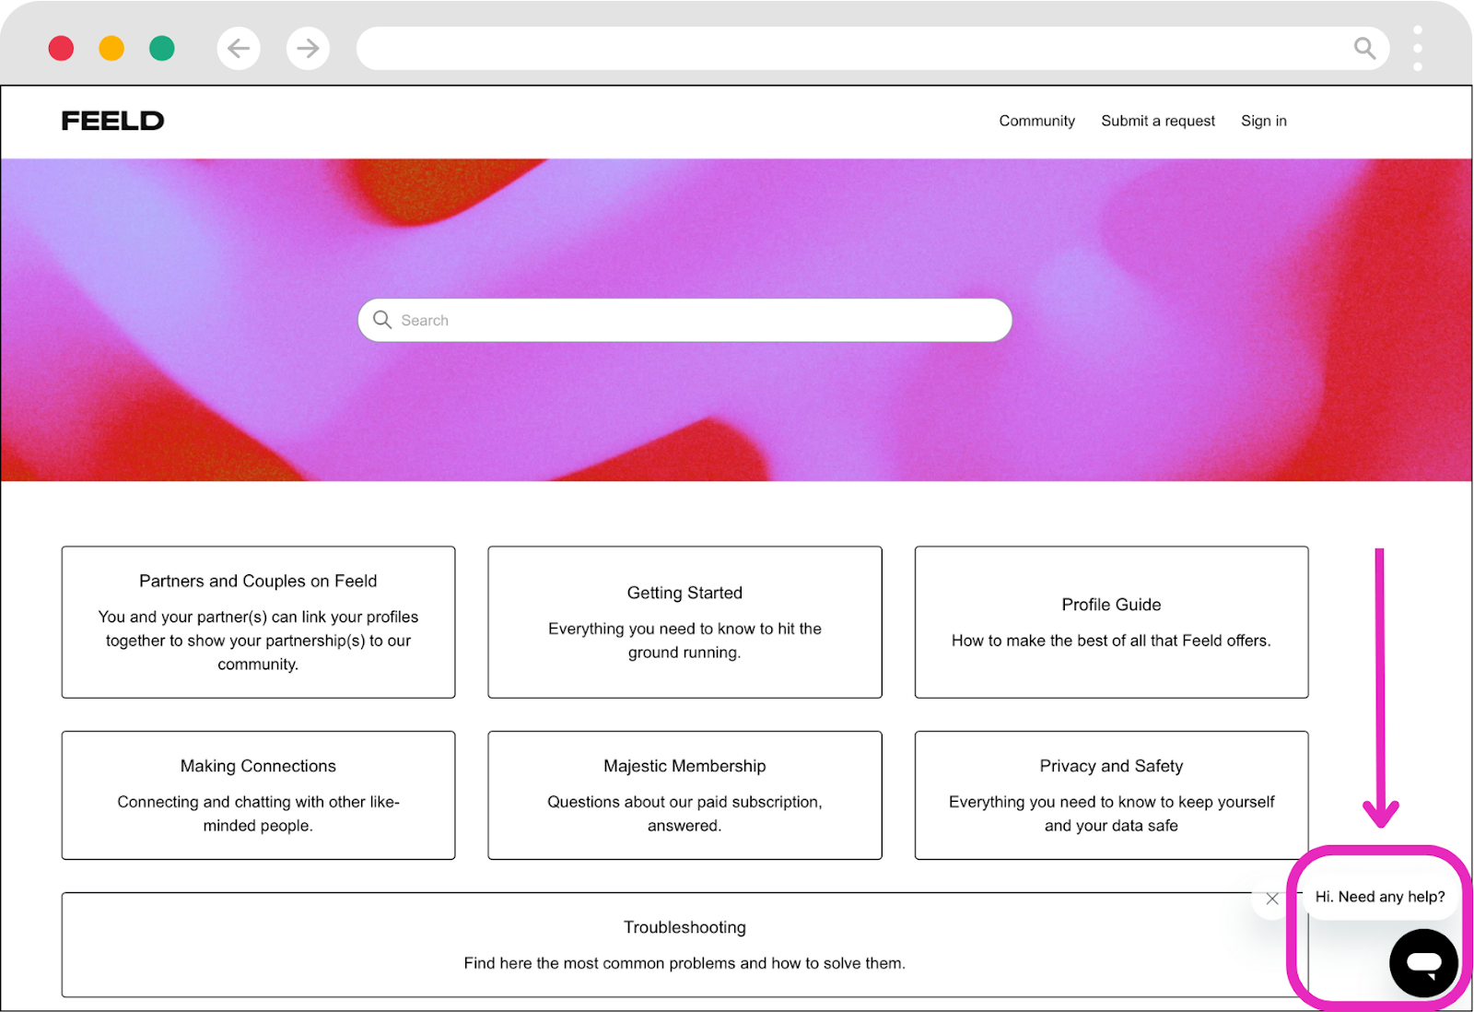The width and height of the screenshot is (1474, 1012).
Task: Click the FEELD logo
Action: 112,121
